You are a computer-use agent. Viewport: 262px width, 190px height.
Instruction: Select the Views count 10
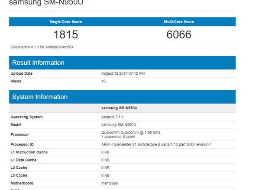tap(104, 81)
